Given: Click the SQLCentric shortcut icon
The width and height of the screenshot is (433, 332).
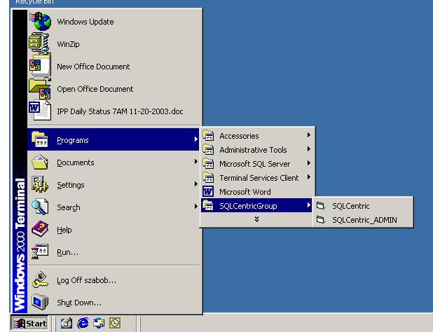Looking at the screenshot, I should point(320,206).
